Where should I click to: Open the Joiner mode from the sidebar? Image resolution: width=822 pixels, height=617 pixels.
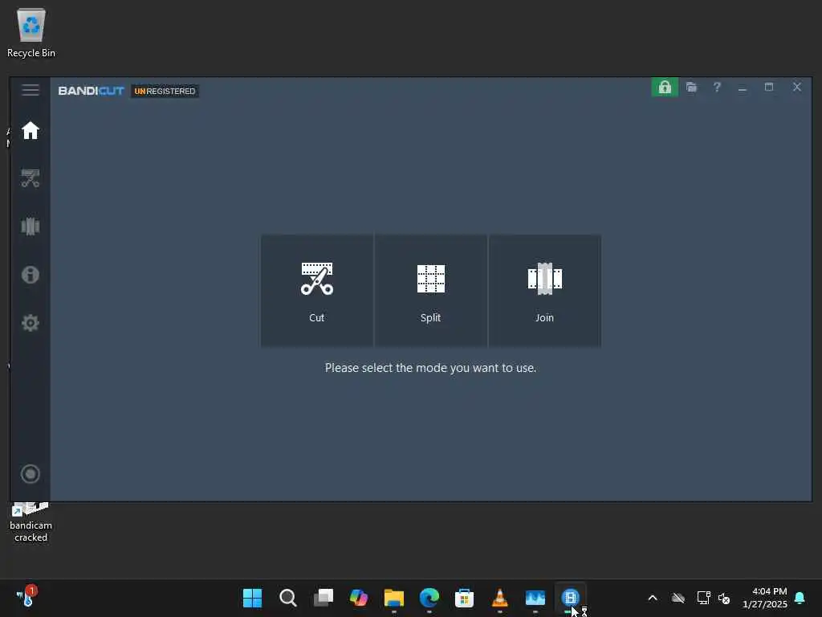pos(31,226)
